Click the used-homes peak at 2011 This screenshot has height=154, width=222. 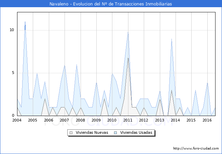pyautogui.click(x=128, y=32)
